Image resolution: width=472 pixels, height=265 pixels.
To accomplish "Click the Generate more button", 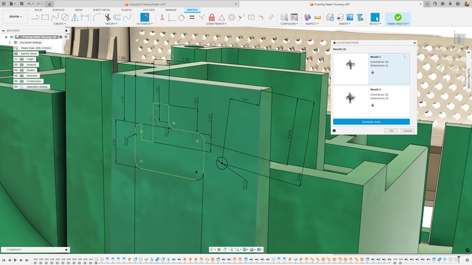I will click(x=371, y=121).
